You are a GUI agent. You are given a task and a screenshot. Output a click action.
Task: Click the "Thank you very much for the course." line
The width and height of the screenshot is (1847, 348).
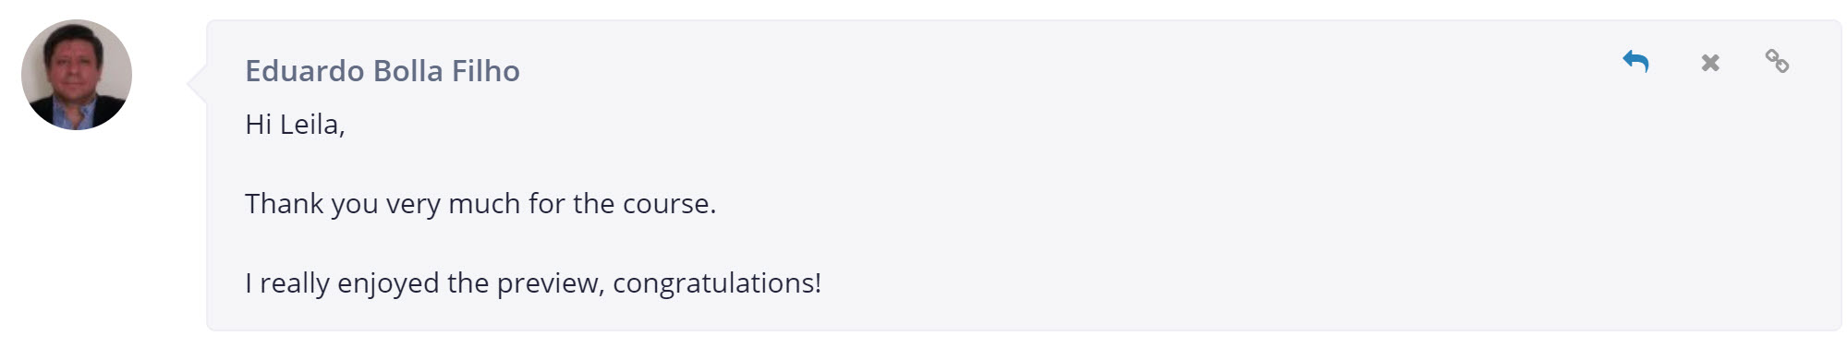point(480,203)
